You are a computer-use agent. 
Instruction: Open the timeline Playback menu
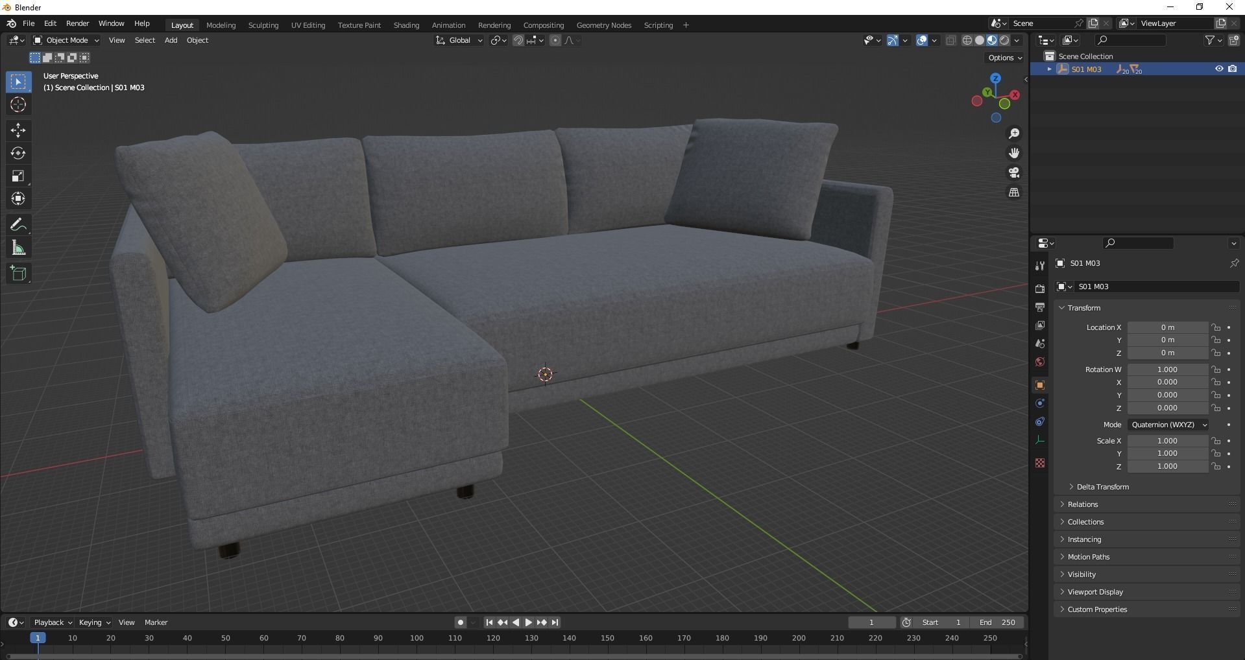53,622
